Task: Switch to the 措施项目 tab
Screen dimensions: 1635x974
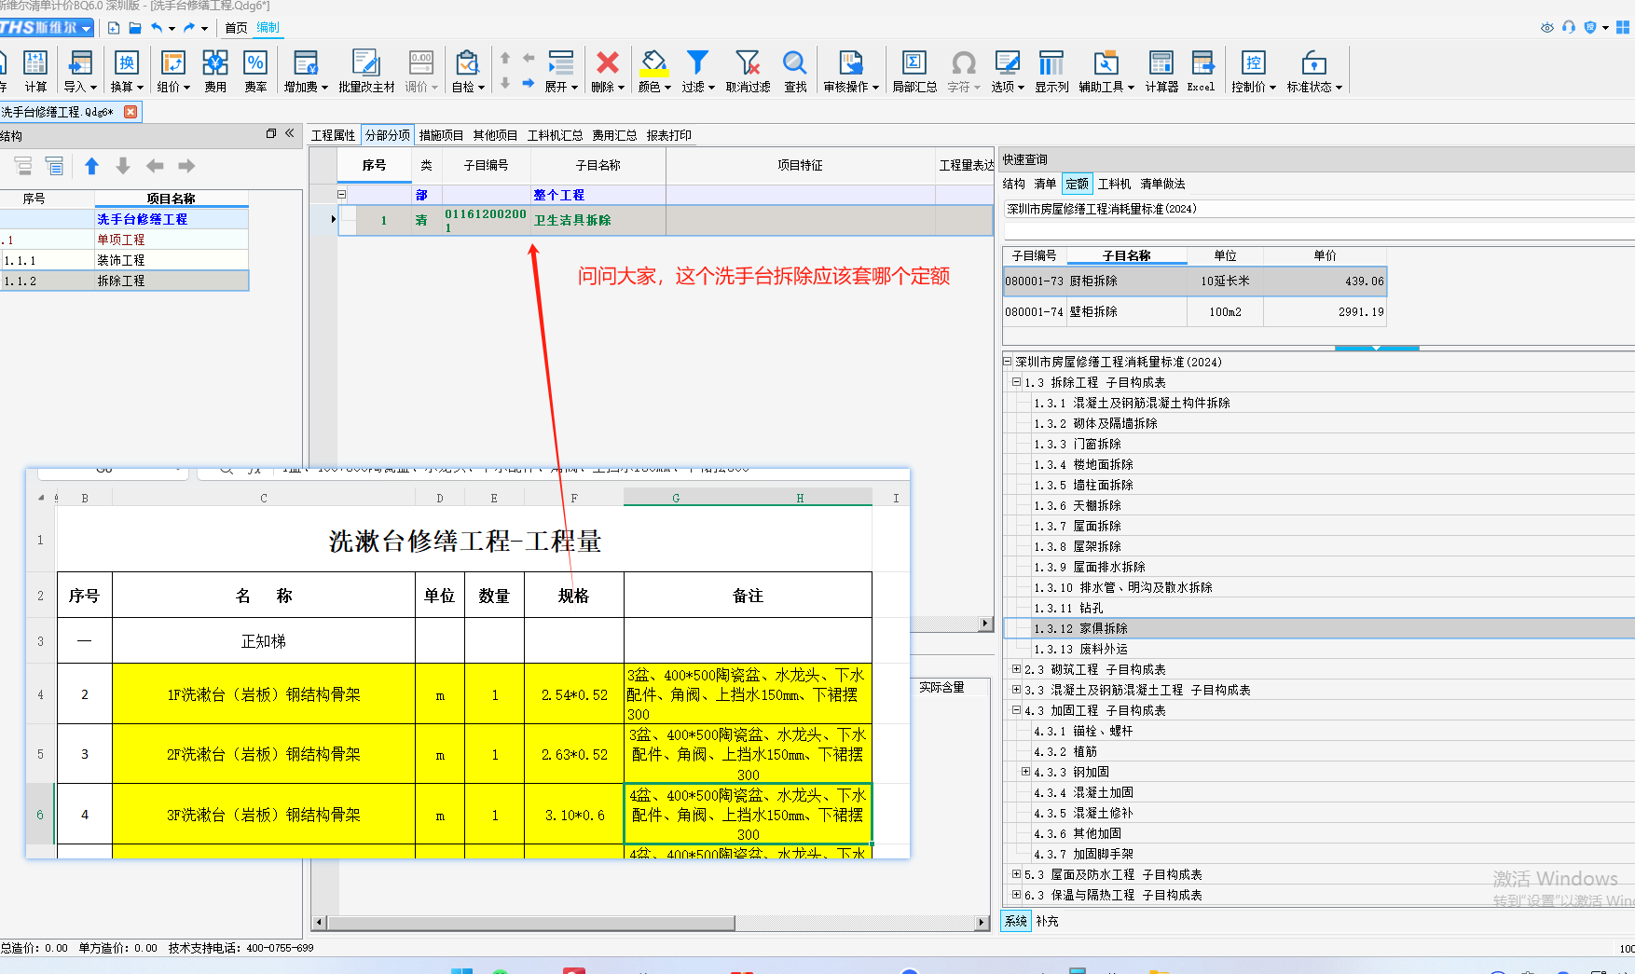Action: tap(441, 135)
